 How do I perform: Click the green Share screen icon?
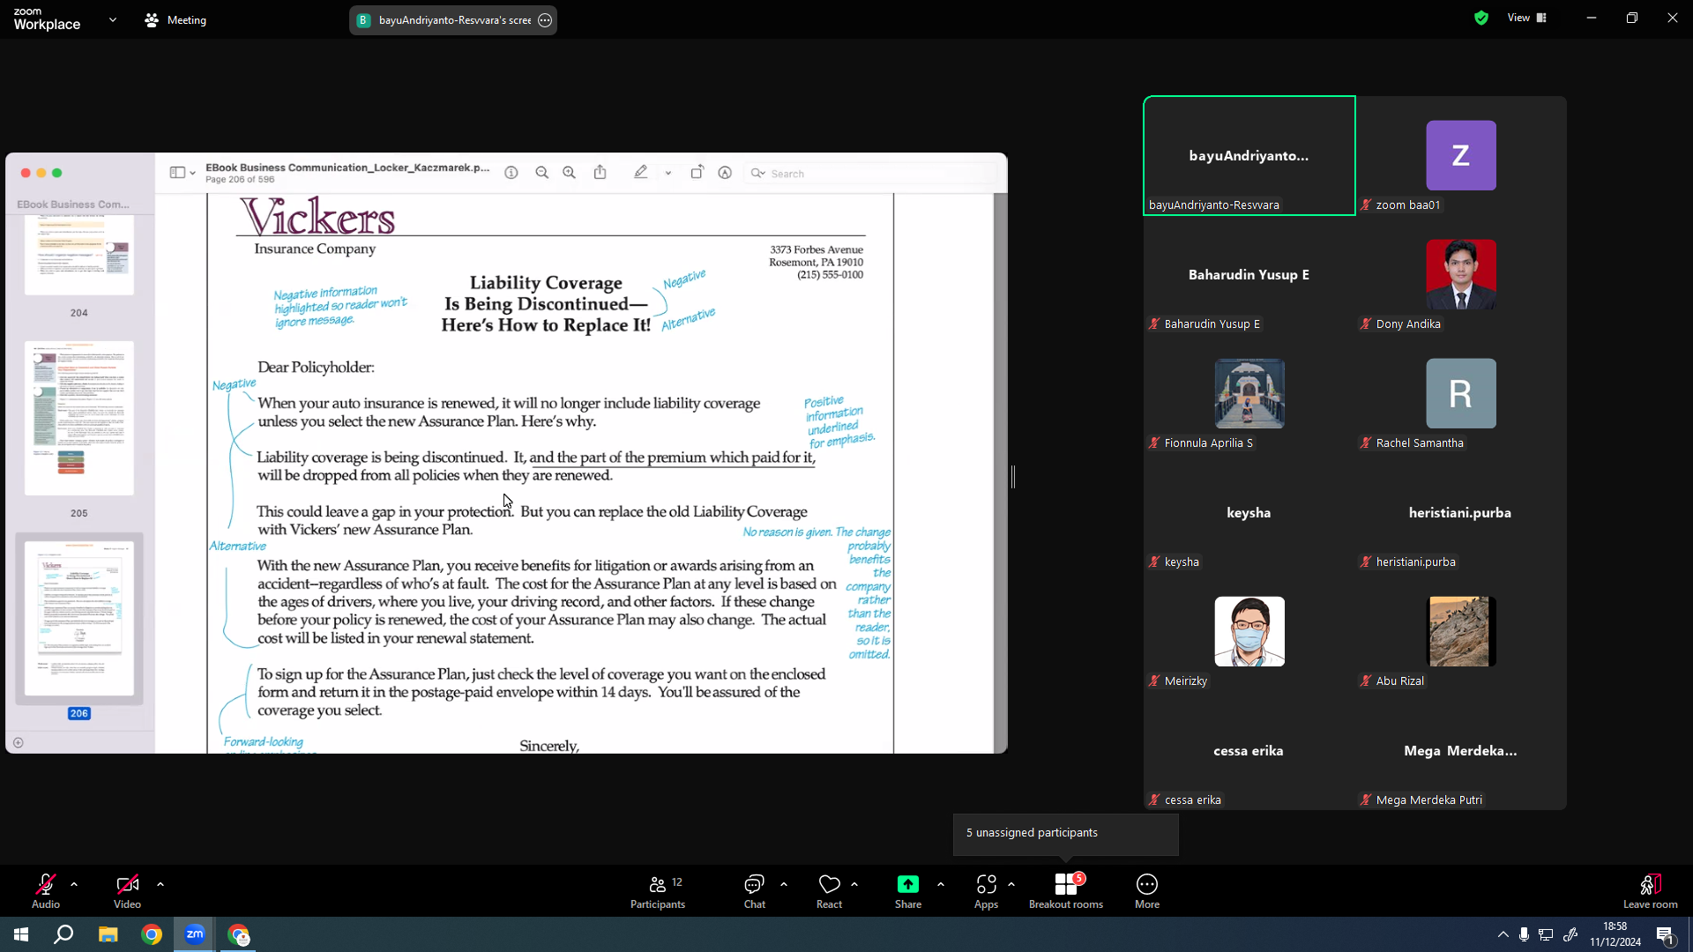point(908,884)
